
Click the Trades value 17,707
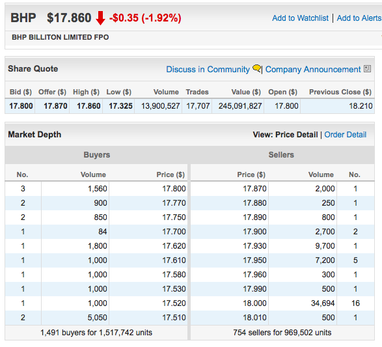(198, 106)
